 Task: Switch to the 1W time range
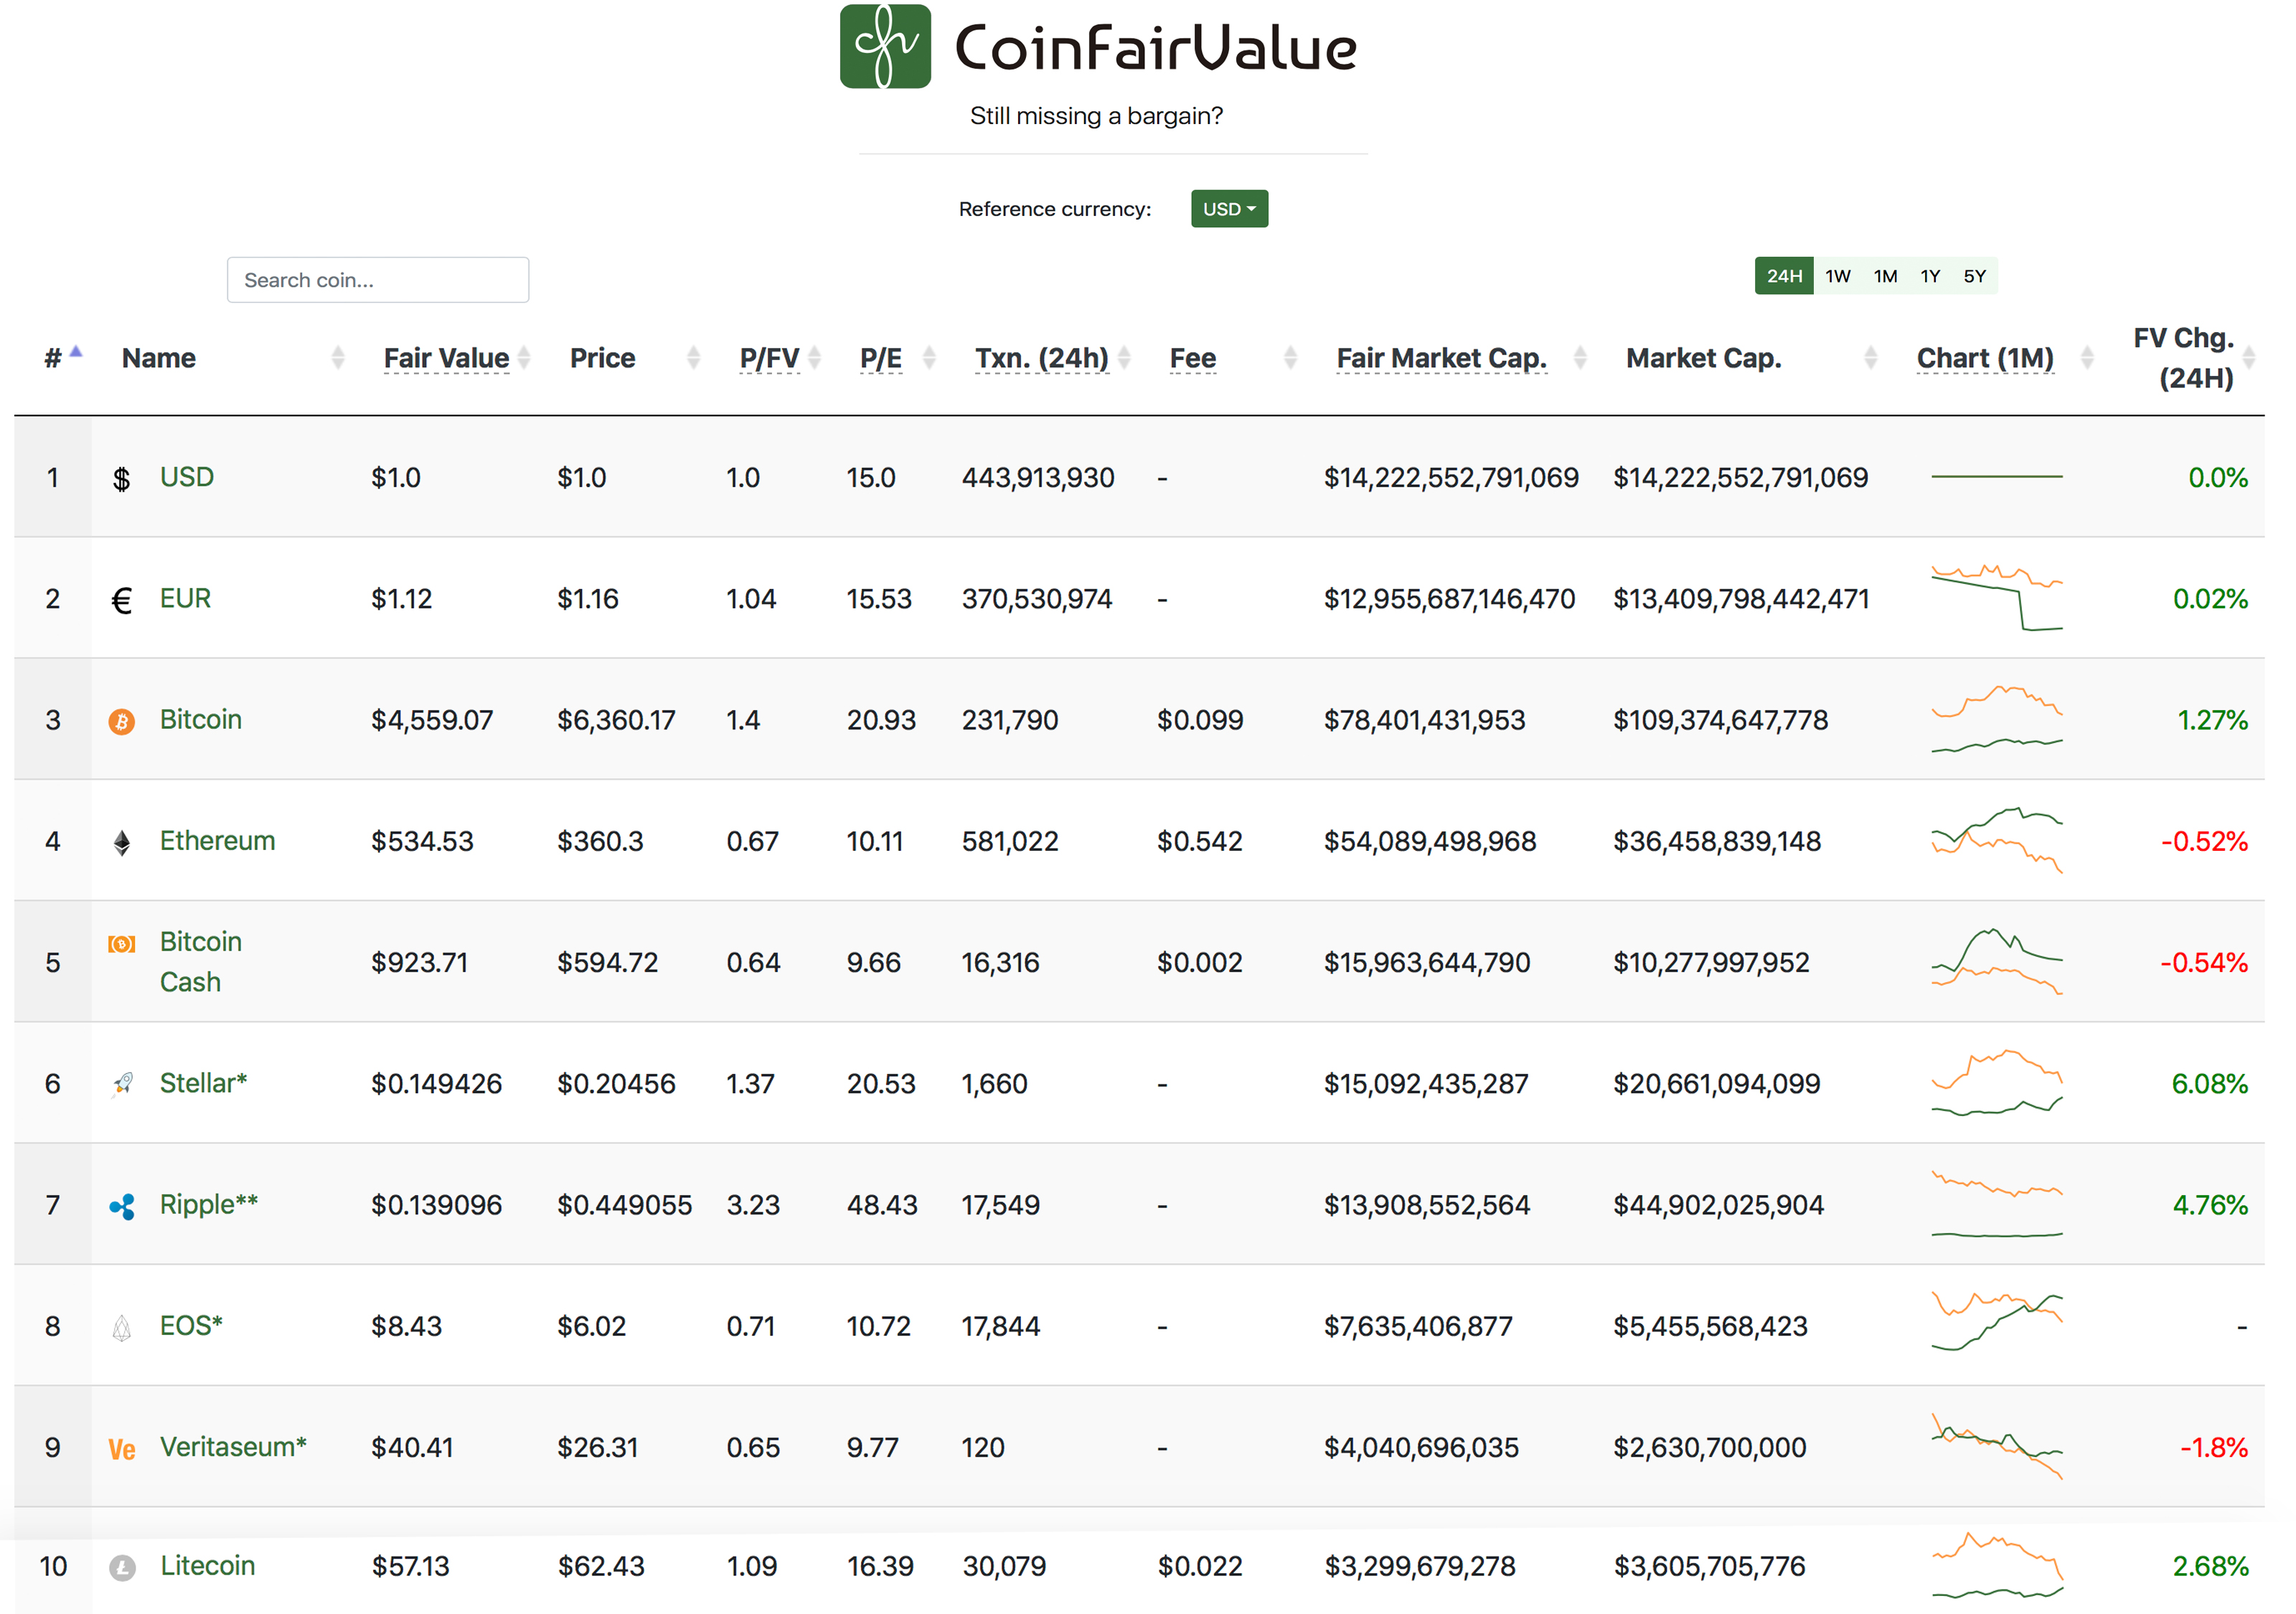(1837, 276)
